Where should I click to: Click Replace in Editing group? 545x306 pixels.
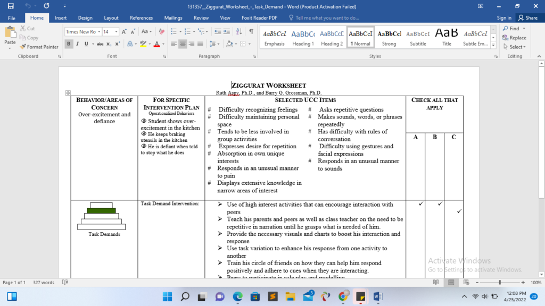[x=515, y=38]
